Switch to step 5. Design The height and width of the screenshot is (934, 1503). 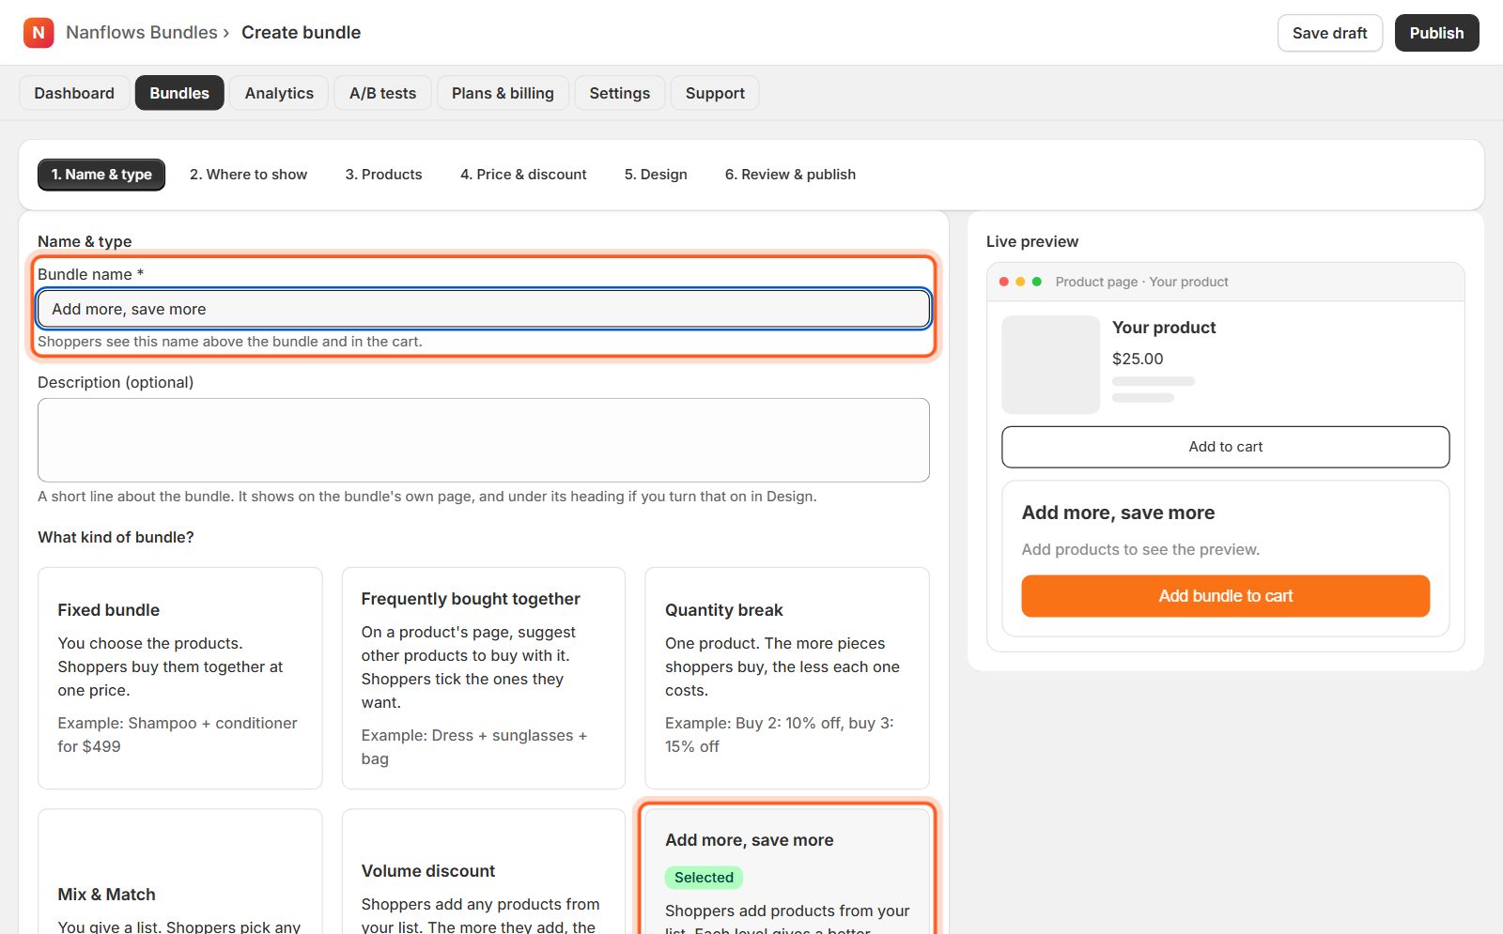656,175
